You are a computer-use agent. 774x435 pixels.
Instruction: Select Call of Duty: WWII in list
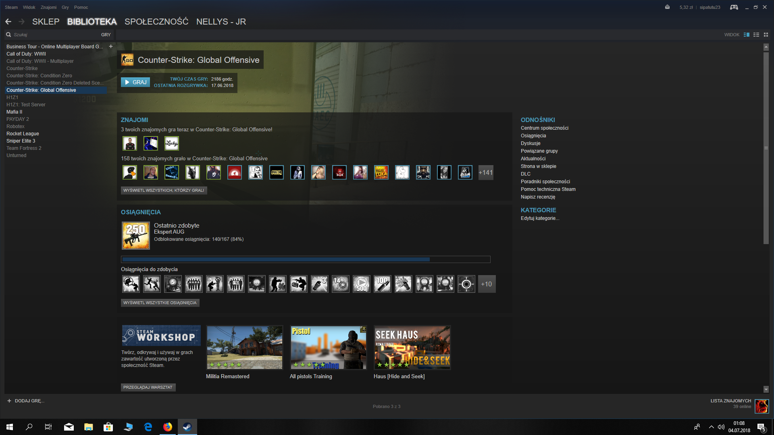click(x=26, y=54)
